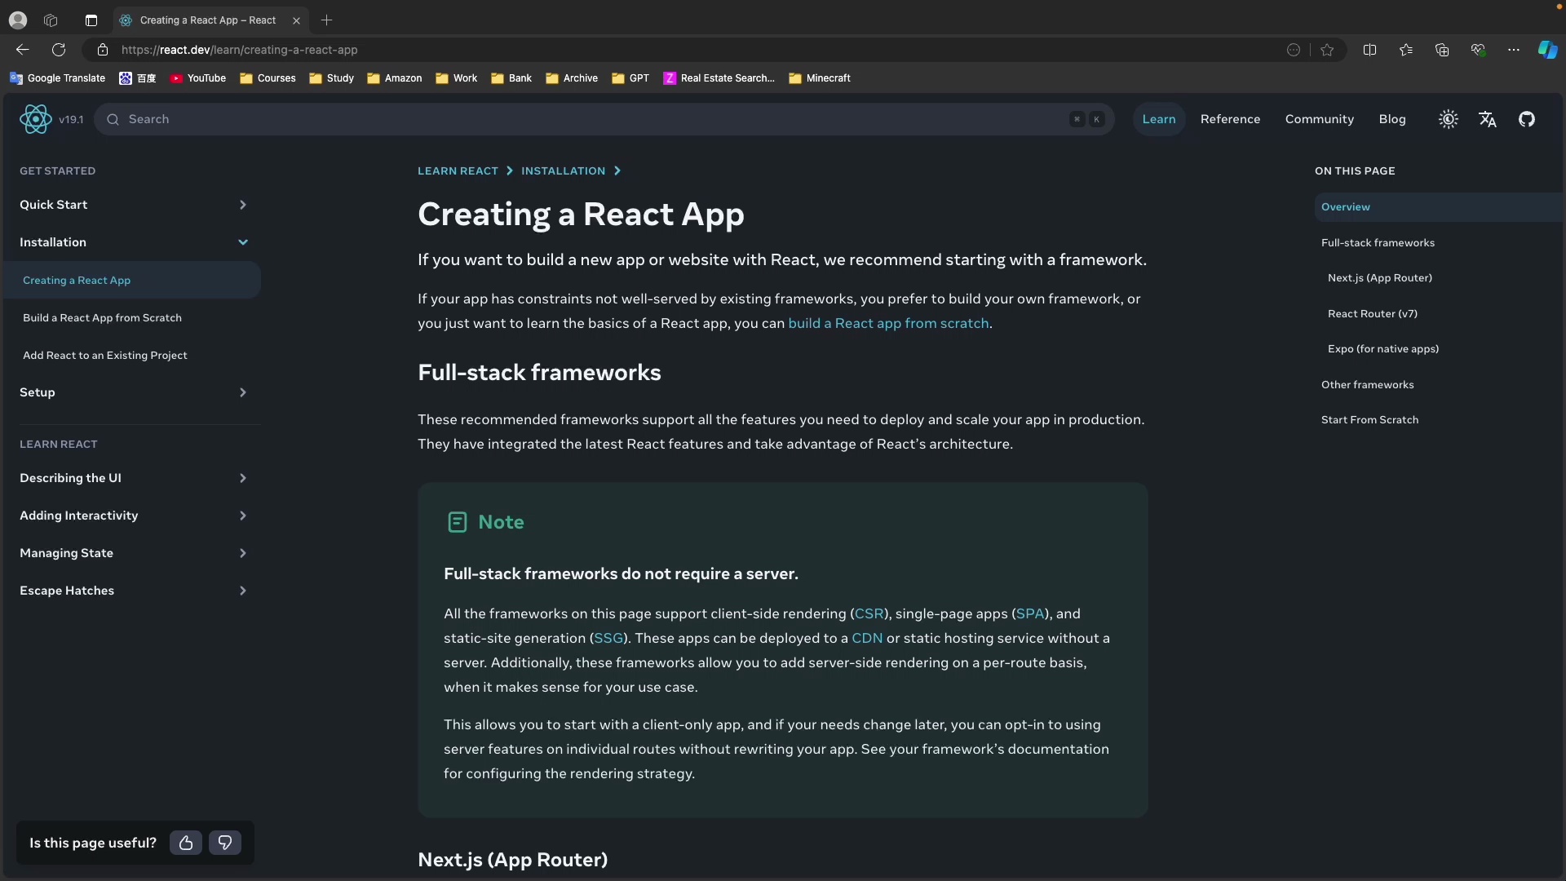The image size is (1566, 881).
Task: Open the browser favorites list icon
Action: pyautogui.click(x=1405, y=50)
